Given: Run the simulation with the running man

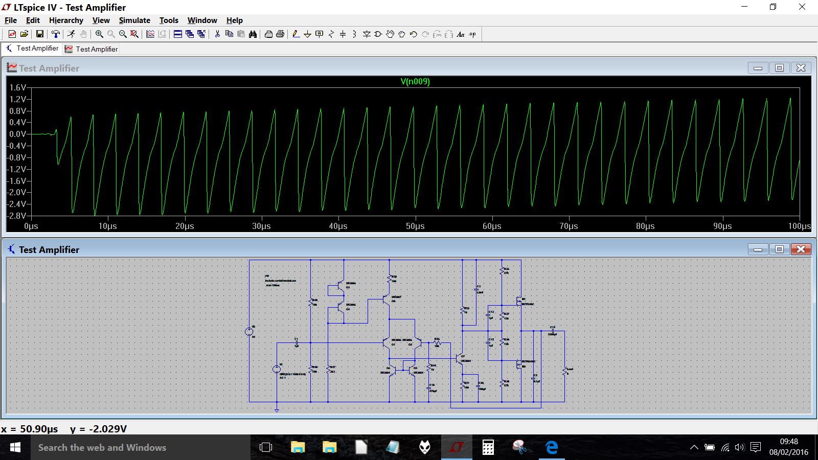Looking at the screenshot, I should coord(71,34).
